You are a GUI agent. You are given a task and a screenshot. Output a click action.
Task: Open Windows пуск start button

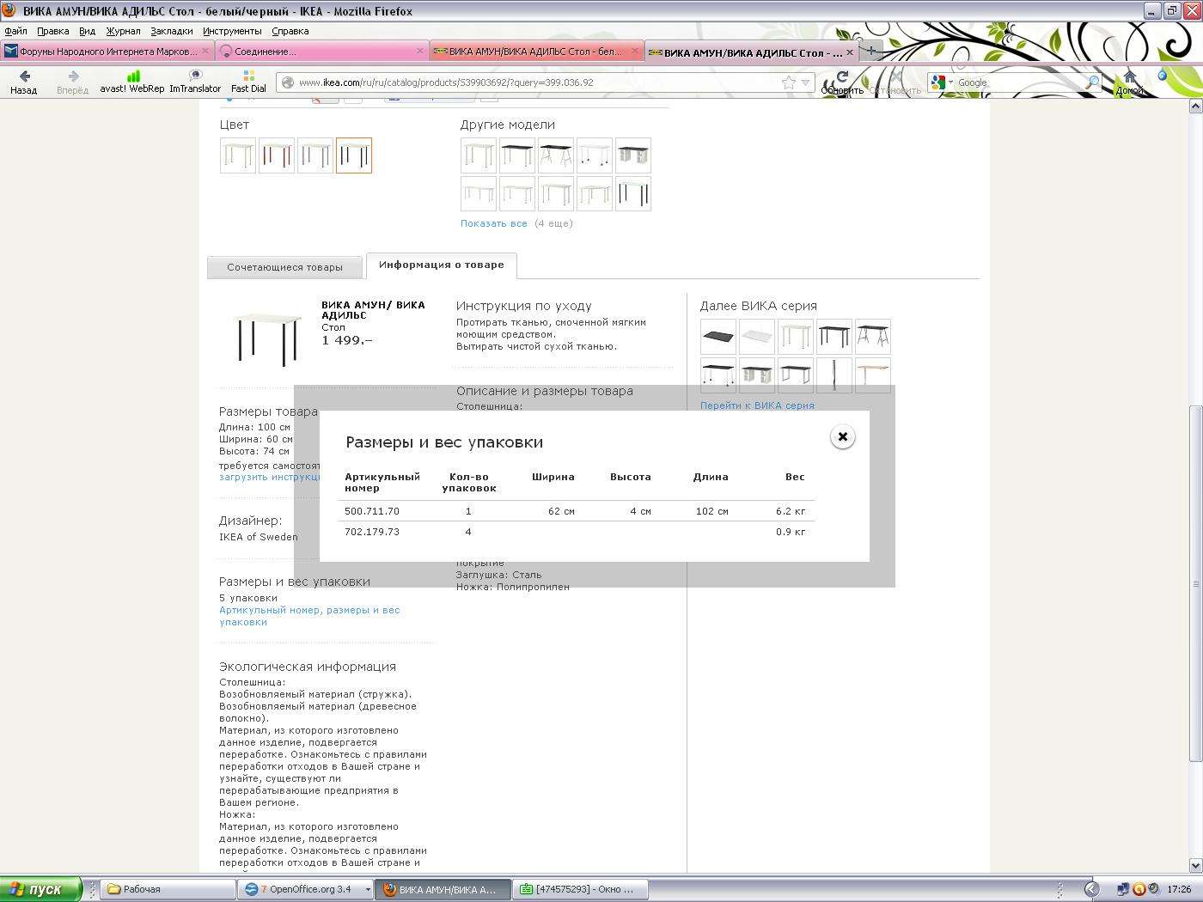click(41, 889)
